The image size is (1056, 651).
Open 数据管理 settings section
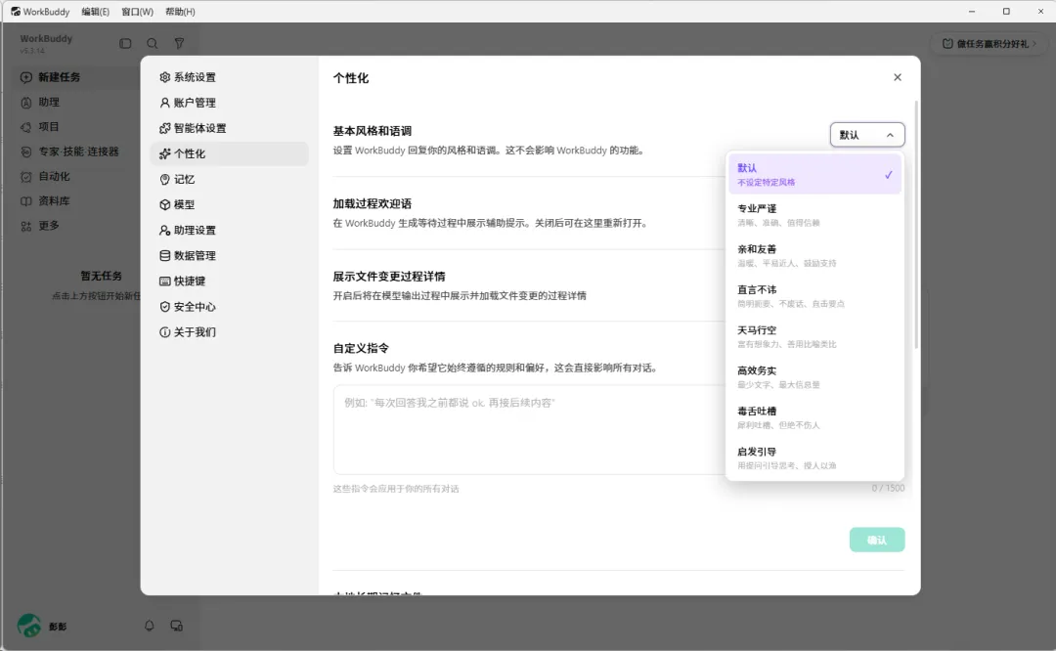[x=229, y=256]
